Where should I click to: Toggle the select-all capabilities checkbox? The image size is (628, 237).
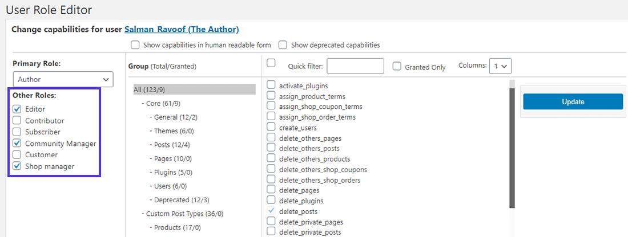pos(271,63)
